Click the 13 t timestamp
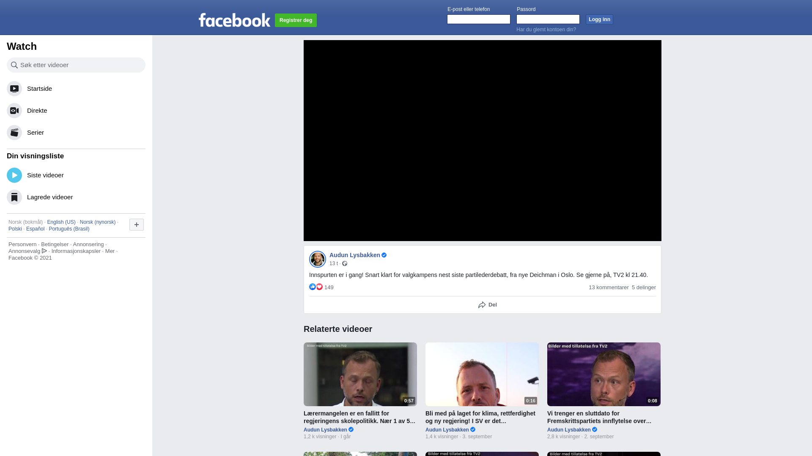The image size is (812, 456). [x=334, y=263]
